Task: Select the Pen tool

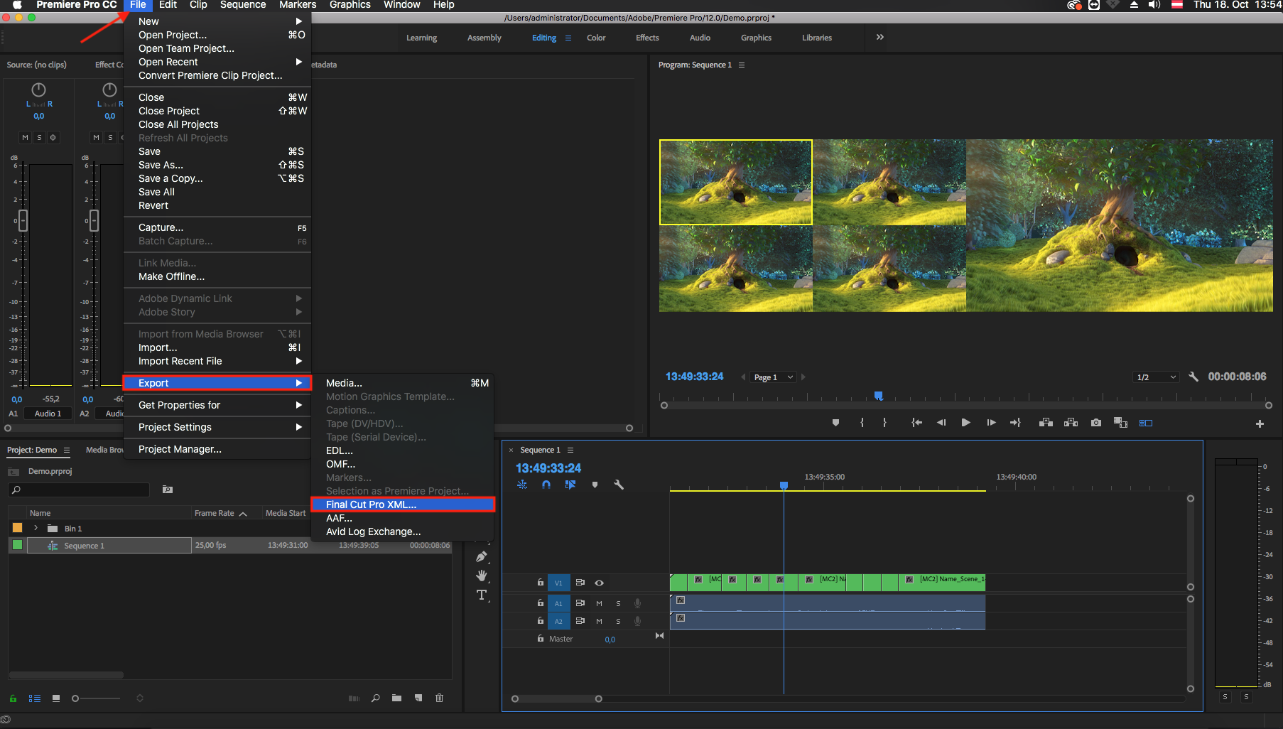Action: (x=482, y=556)
